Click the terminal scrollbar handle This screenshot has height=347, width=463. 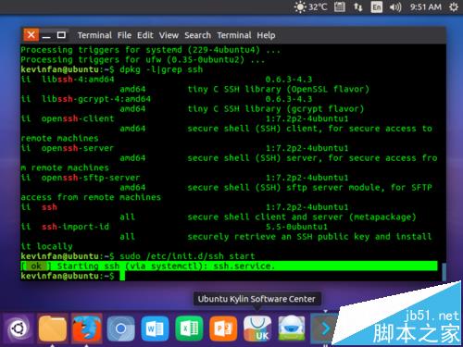coord(444,271)
